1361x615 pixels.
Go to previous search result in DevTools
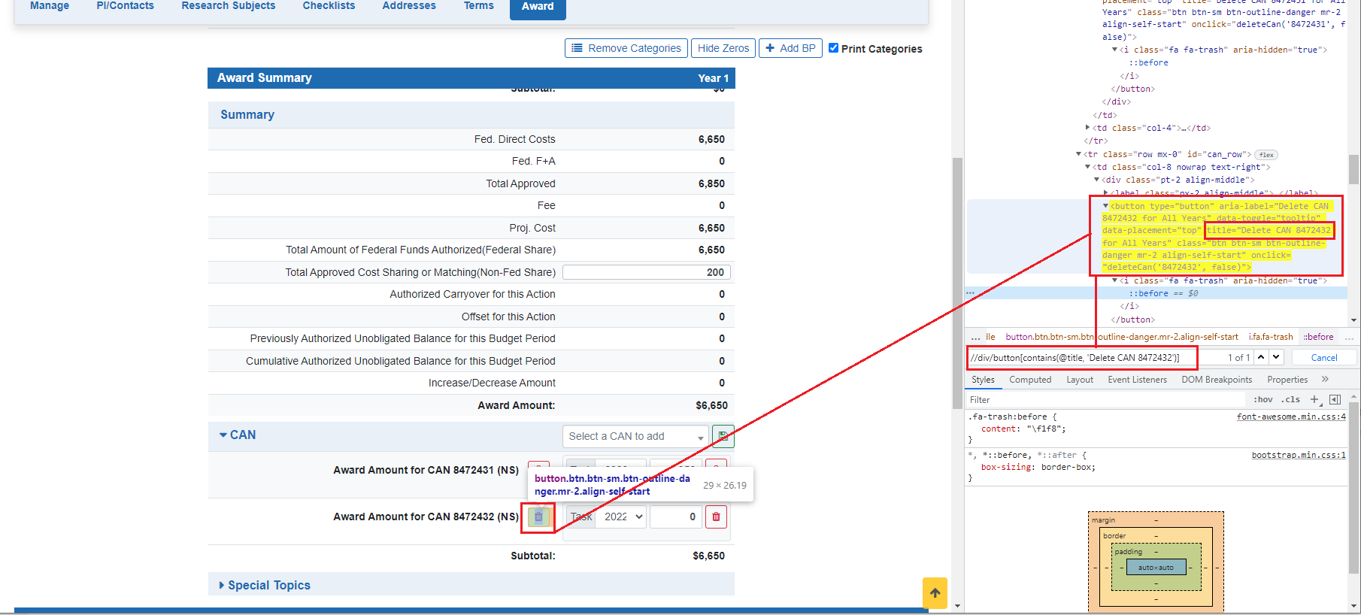1261,357
